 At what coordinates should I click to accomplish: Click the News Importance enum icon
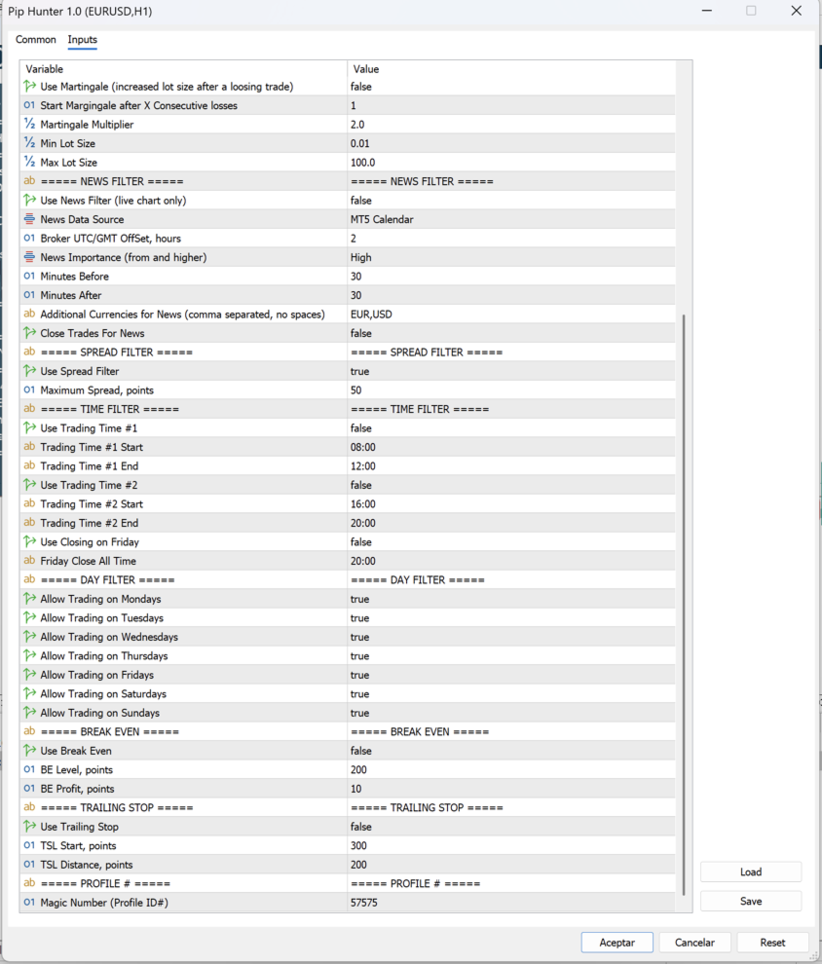(x=29, y=258)
